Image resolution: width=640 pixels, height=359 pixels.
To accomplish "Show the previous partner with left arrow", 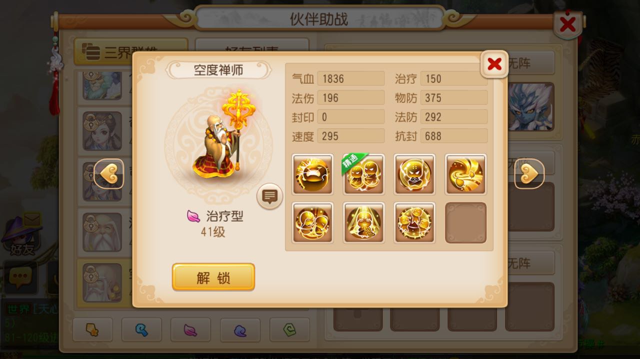I will point(109,174).
